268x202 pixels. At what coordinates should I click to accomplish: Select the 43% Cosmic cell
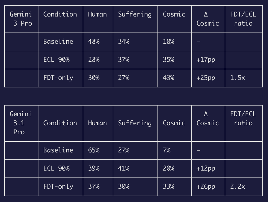(168, 78)
